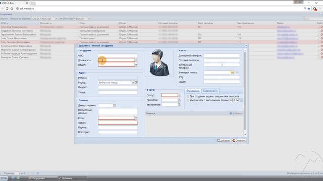Click into the dialog's Сотовый телефон field
Viewport: 323px width, 181px height.
pos(222,60)
